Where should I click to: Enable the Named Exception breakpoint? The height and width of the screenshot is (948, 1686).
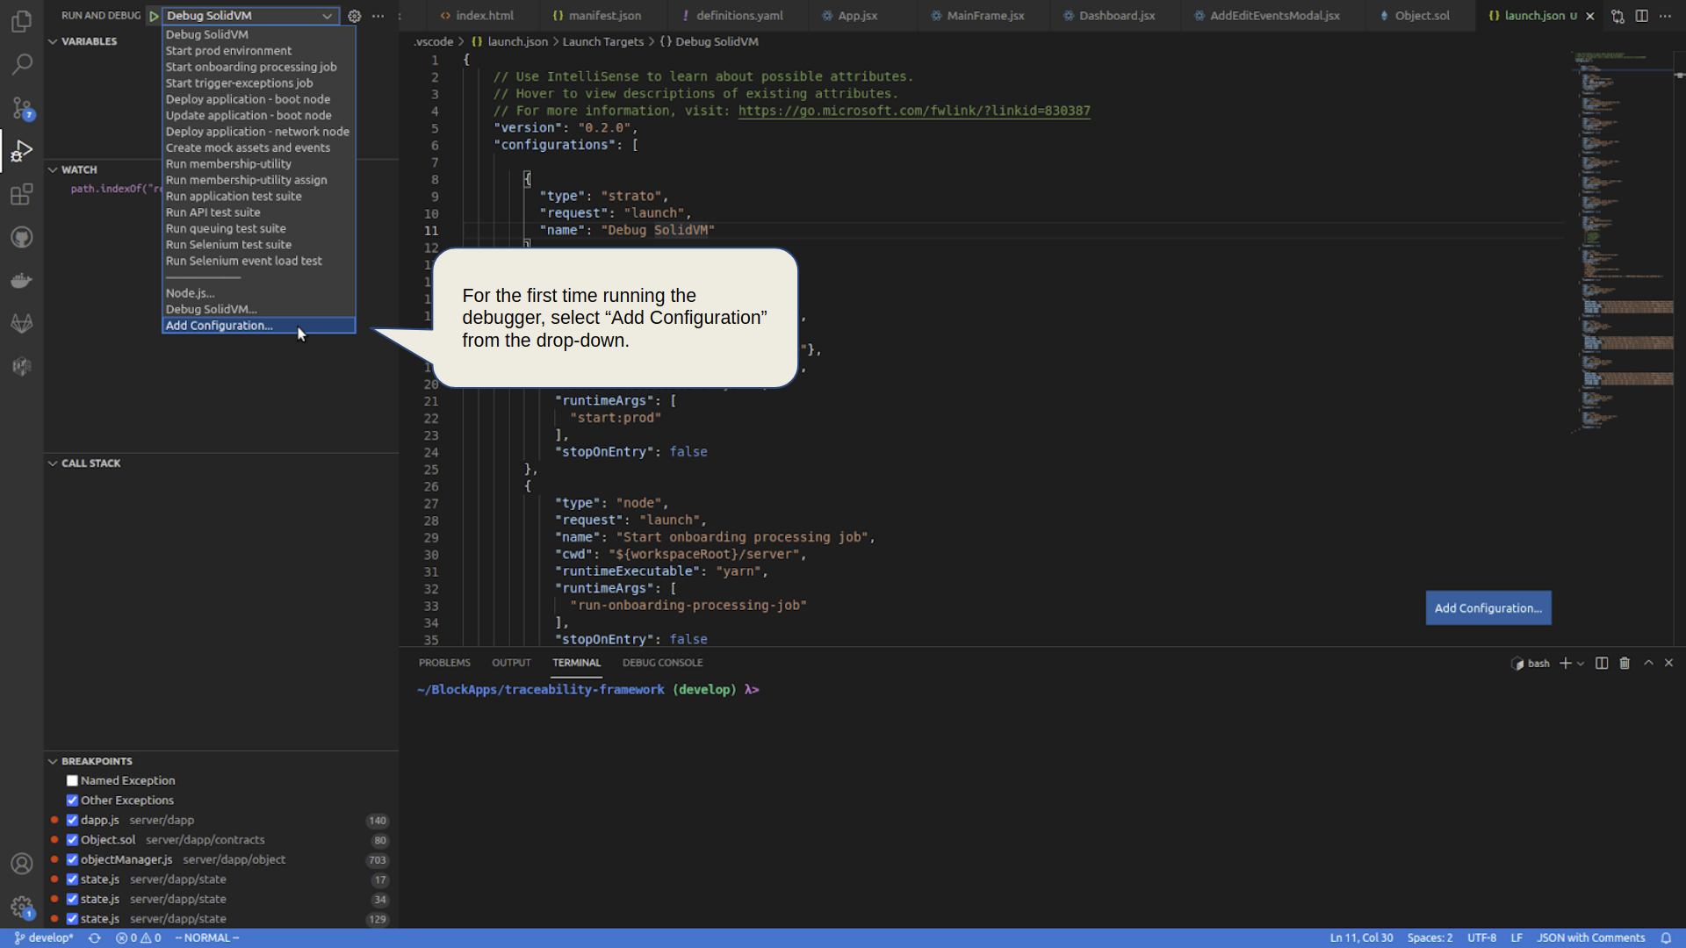(72, 780)
